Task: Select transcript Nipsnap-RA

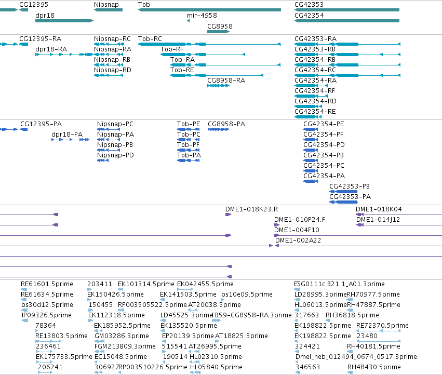Action: point(109,55)
